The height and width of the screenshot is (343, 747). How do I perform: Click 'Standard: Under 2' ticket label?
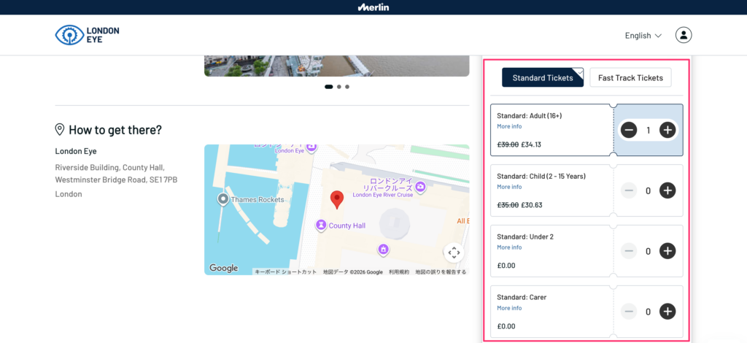tap(525, 236)
